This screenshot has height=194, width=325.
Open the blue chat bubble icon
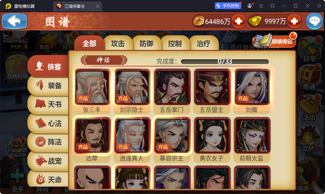[x=315, y=21]
